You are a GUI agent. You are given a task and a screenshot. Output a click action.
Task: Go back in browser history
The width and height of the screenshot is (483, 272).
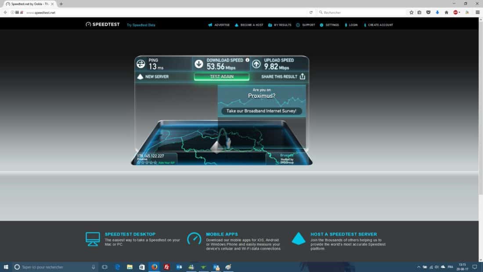tap(5, 13)
